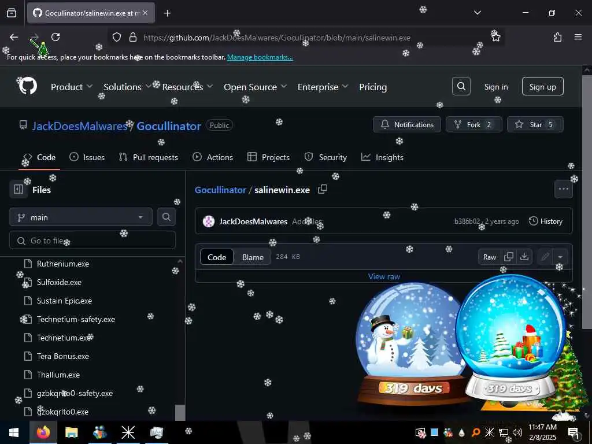This screenshot has height=444, width=592.
Task: Open Firefox View icon in tab bar
Action: (12, 13)
